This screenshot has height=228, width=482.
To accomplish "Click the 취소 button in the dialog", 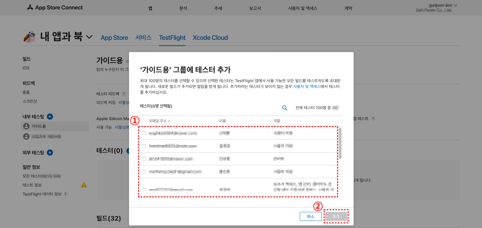I will pos(311,216).
